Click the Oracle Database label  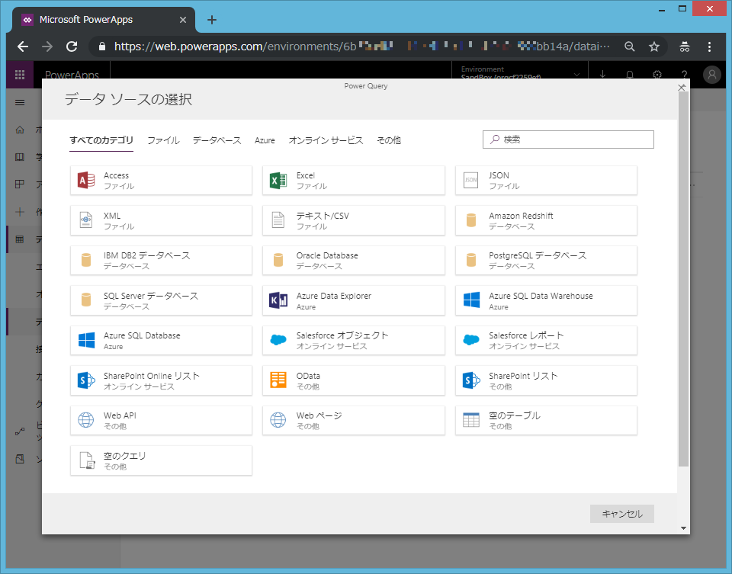click(327, 255)
